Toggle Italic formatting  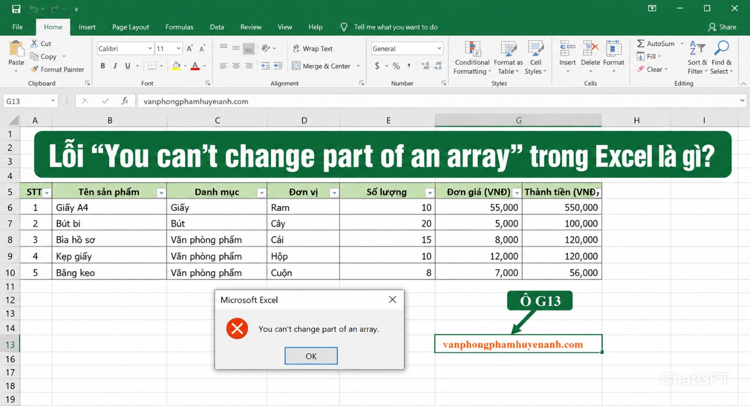point(115,66)
